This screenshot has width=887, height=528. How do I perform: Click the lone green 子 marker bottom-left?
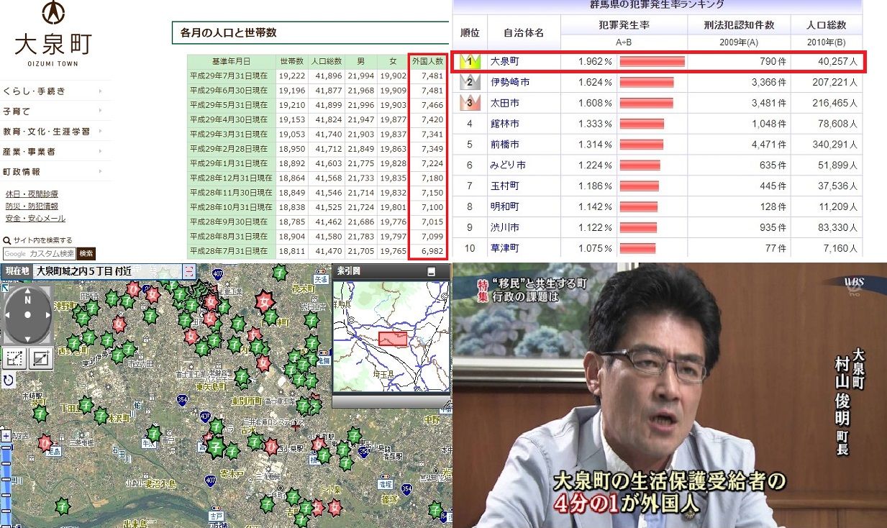63,506
